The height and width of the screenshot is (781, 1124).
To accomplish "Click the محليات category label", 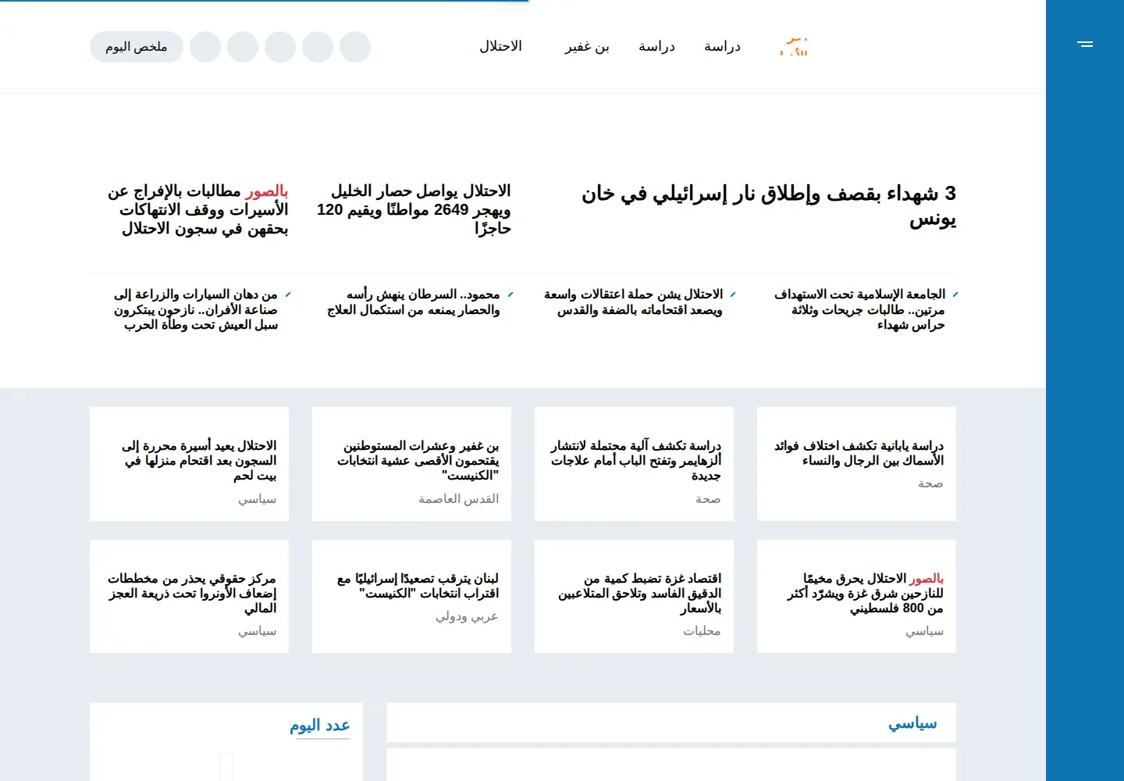I will [x=702, y=631].
